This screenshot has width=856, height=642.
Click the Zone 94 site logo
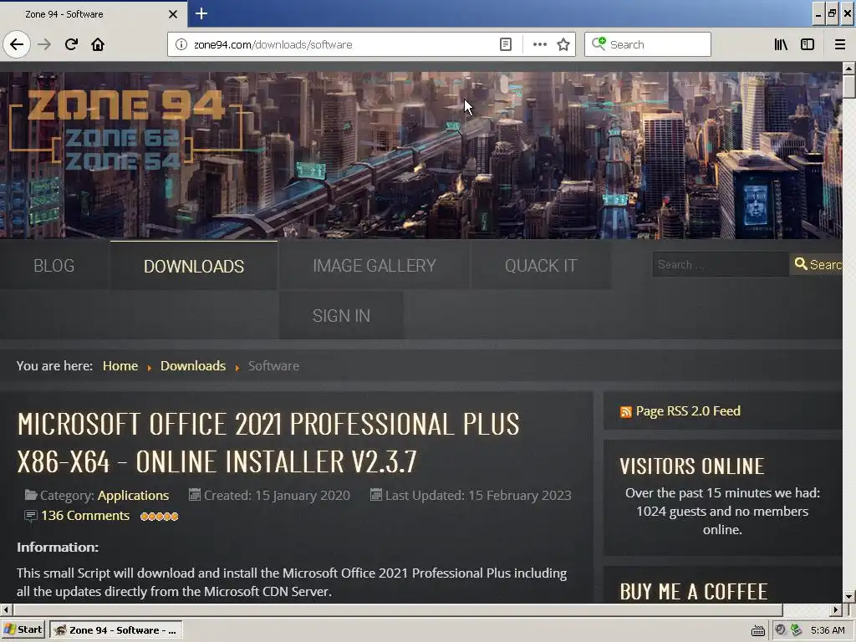click(x=125, y=128)
